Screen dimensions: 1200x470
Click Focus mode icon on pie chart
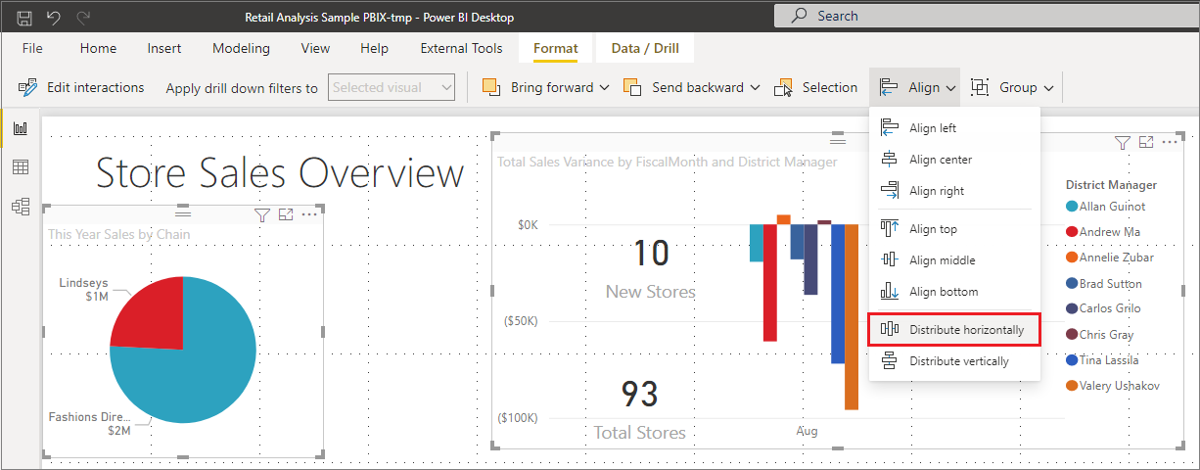tap(286, 214)
